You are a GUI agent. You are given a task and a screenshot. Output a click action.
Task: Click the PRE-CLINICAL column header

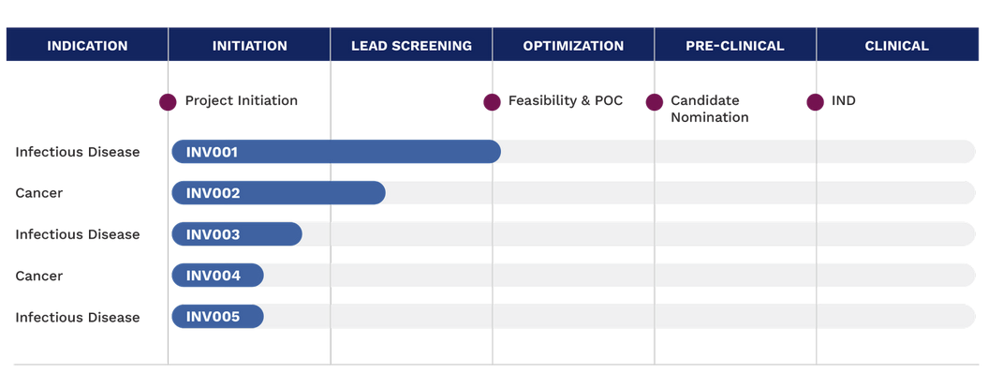point(735,45)
